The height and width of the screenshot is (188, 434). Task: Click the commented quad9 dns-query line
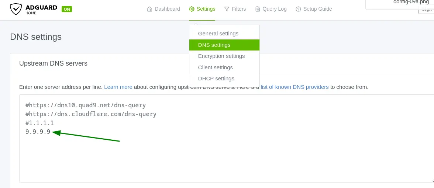click(86, 105)
